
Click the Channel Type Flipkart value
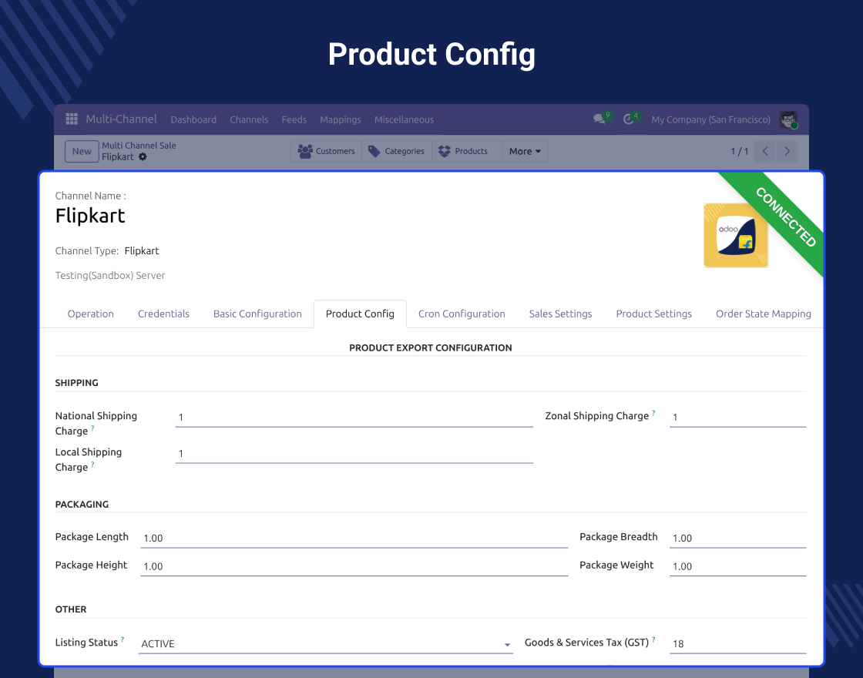[142, 251]
